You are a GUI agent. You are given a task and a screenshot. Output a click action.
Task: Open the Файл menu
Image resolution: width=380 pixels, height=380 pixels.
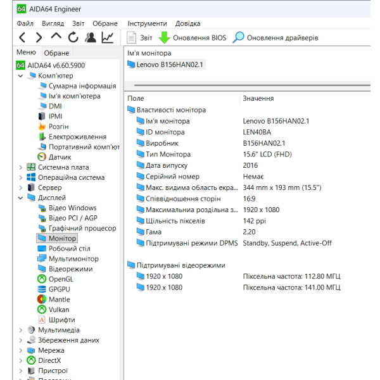click(x=25, y=23)
